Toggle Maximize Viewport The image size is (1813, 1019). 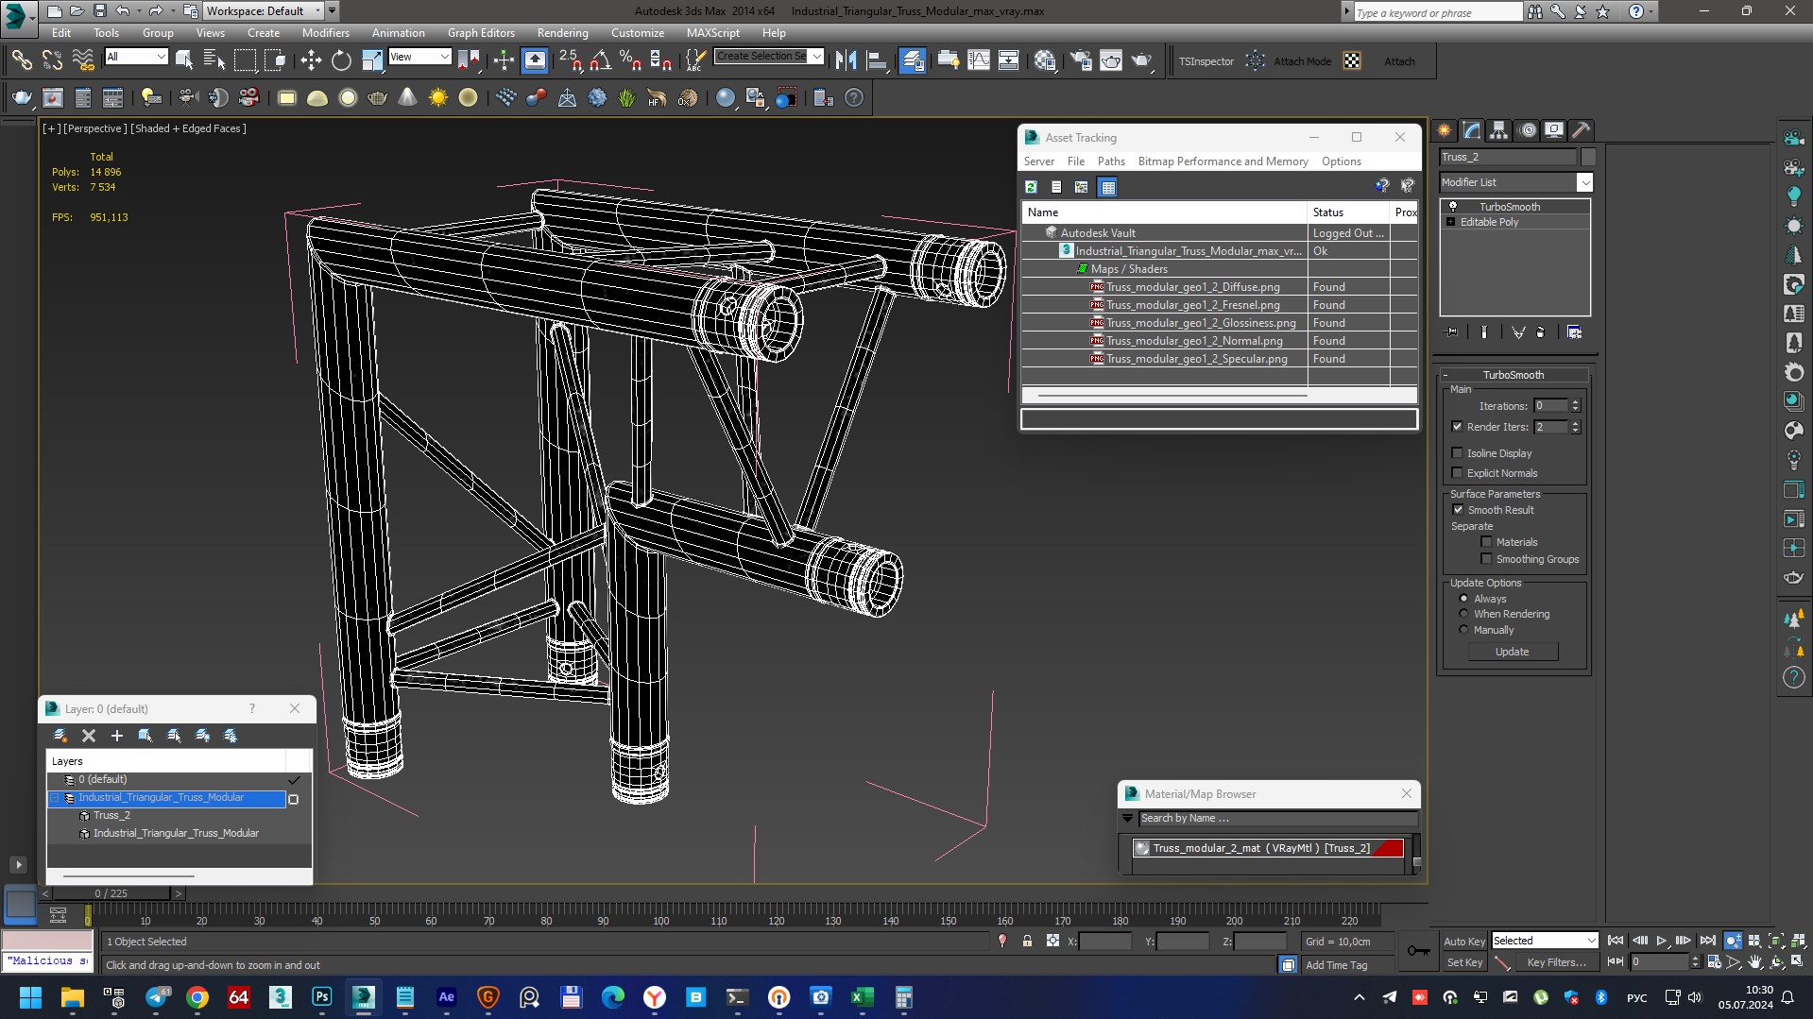(x=1798, y=961)
